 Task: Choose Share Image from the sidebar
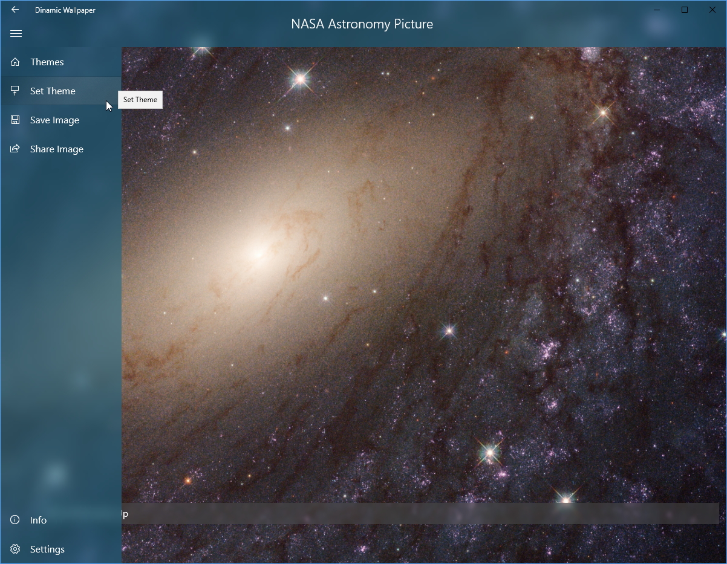[x=57, y=149]
